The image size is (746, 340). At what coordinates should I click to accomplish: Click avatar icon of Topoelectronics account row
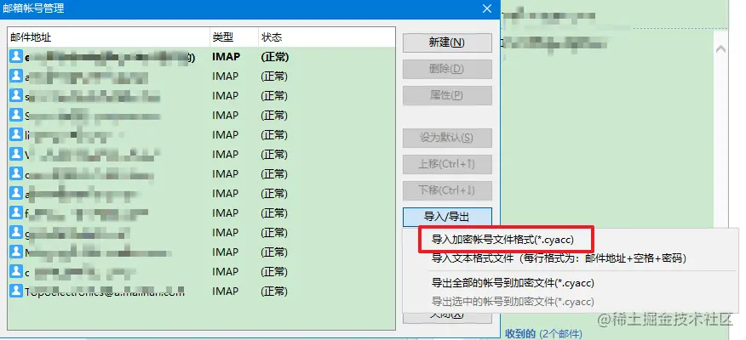(x=16, y=291)
